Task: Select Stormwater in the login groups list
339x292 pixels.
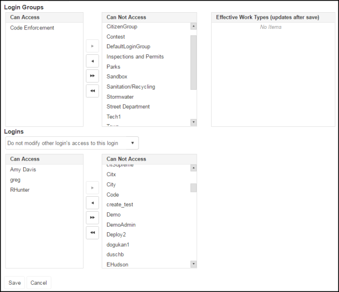Action: point(120,97)
